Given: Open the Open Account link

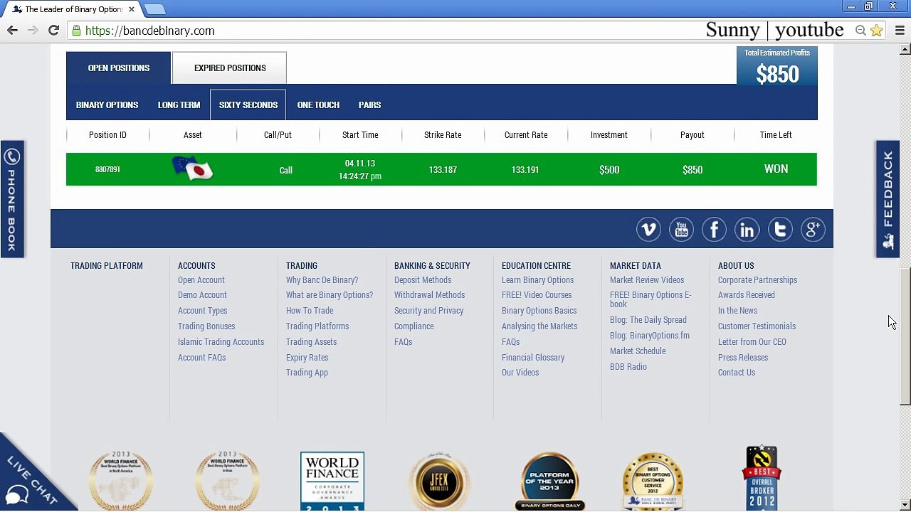Looking at the screenshot, I should pos(201,280).
